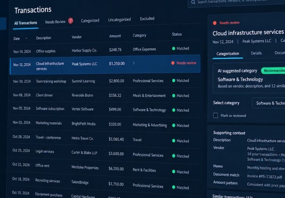Click the red status dot in detail panel
The image size is (285, 198).
point(215,23)
